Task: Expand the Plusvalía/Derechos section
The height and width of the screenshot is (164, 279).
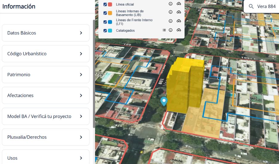Action: pos(46,137)
